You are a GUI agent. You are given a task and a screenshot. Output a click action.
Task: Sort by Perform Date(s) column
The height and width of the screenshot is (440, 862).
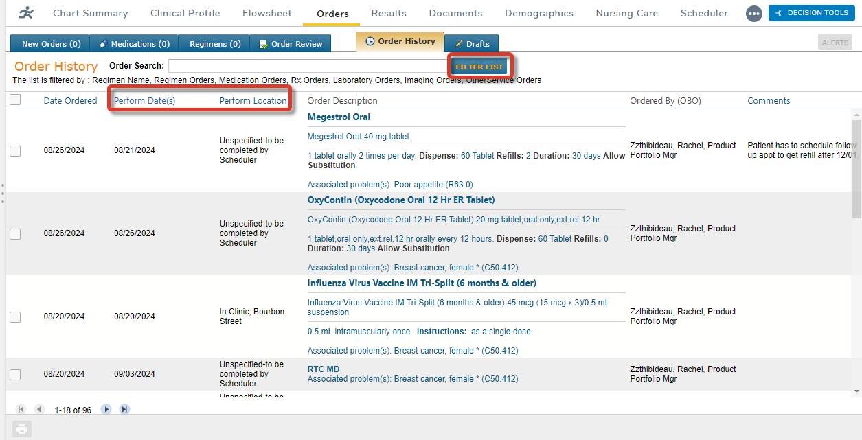click(144, 101)
